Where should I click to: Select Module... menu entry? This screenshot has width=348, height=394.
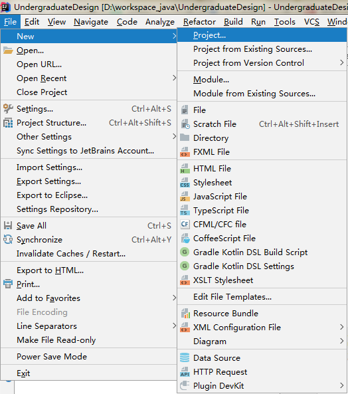pyautogui.click(x=262, y=80)
